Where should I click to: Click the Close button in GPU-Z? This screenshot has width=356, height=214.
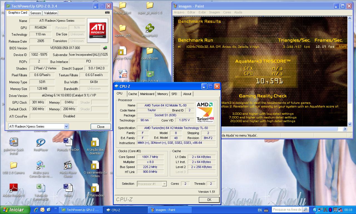pyautogui.click(x=101, y=127)
